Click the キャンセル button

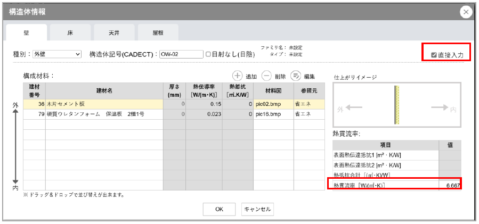pos(257,209)
